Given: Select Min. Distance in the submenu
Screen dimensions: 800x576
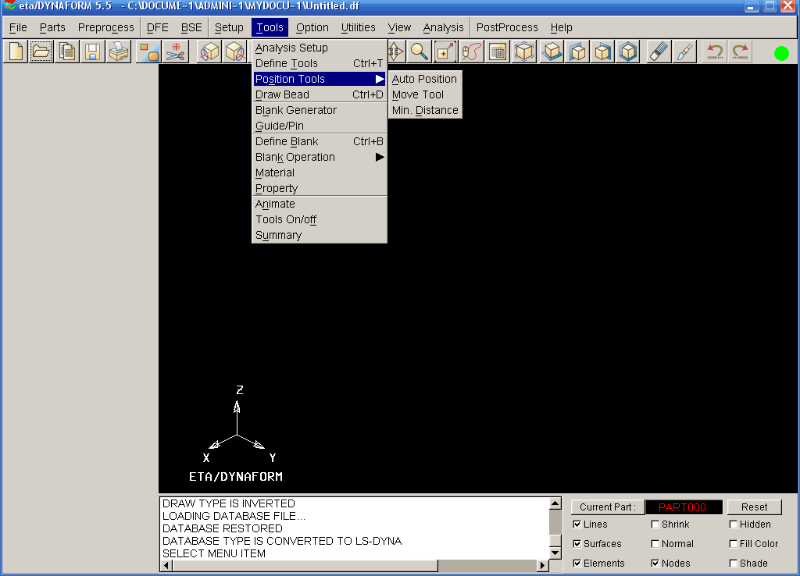Looking at the screenshot, I should click(425, 111).
